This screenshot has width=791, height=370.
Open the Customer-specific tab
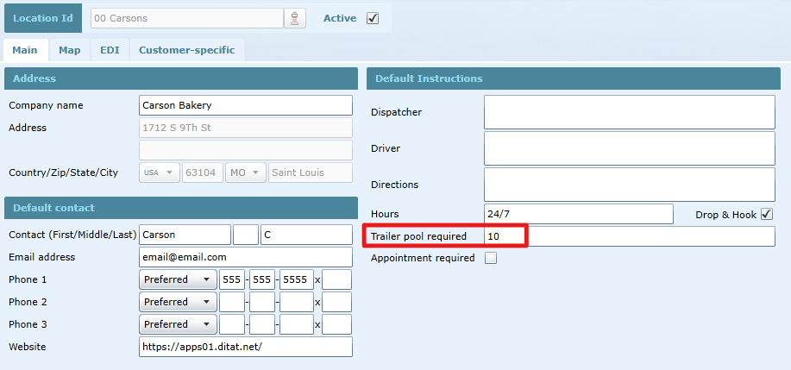[x=186, y=50]
